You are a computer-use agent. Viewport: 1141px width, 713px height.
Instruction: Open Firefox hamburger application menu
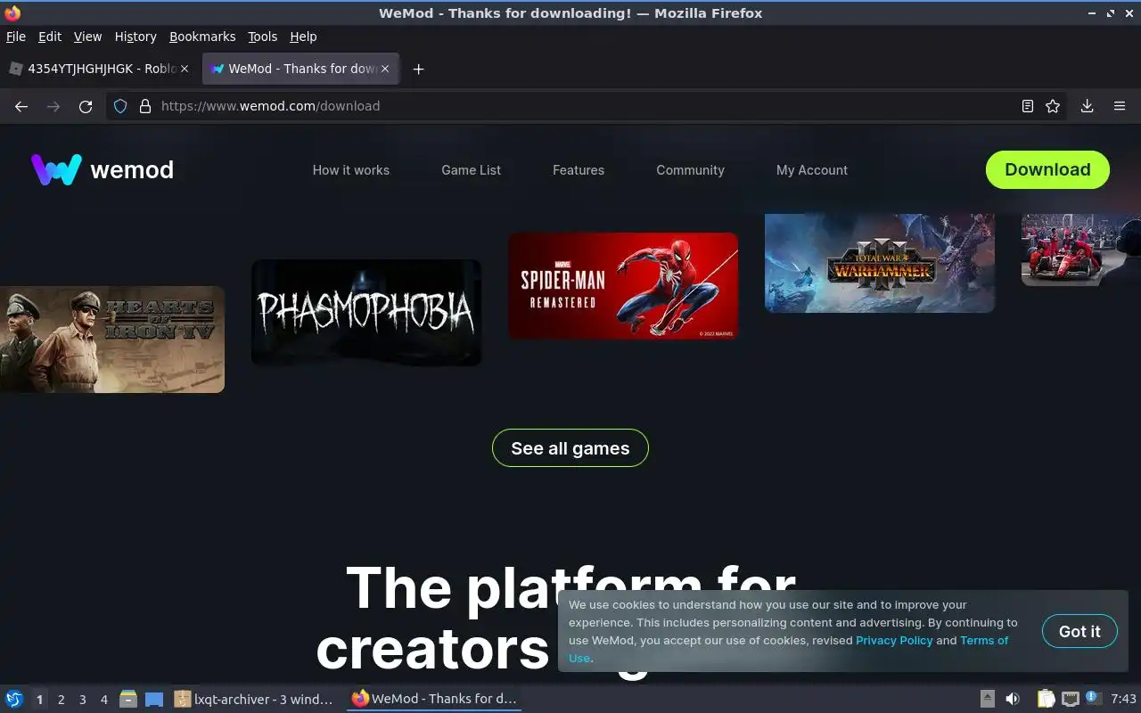(x=1120, y=106)
